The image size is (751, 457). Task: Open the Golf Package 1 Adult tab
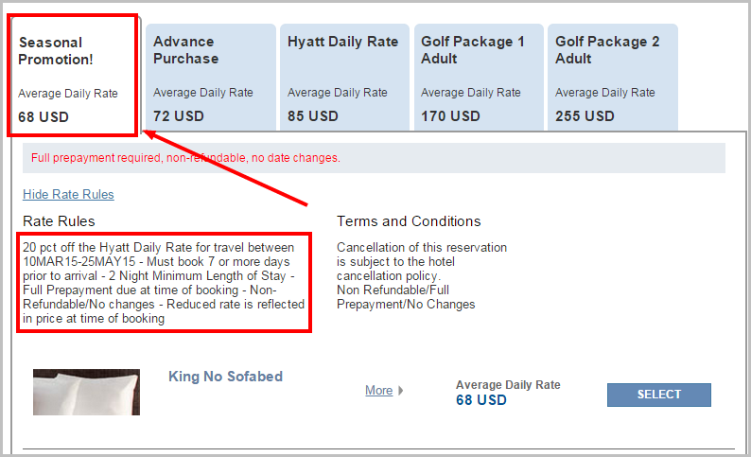pos(479,78)
